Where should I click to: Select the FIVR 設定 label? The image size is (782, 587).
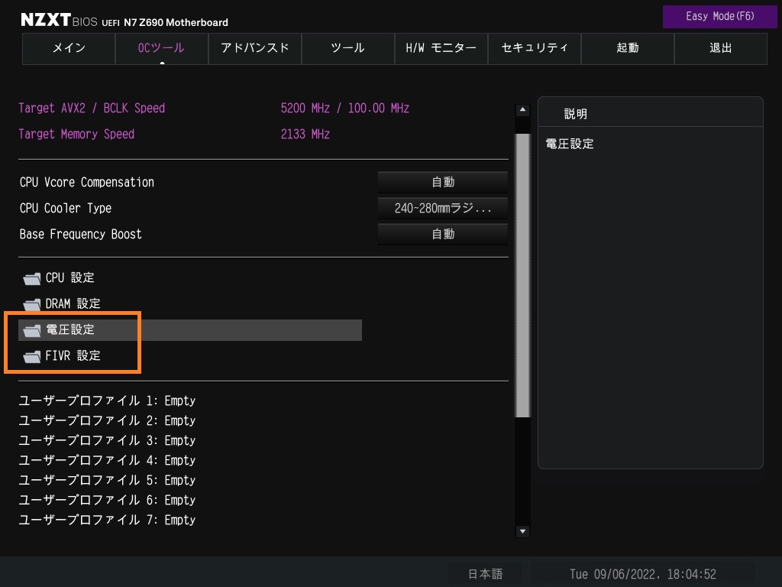[x=73, y=356]
